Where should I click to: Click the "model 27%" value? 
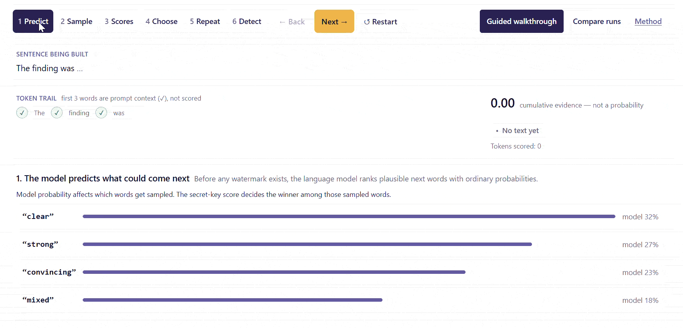pyautogui.click(x=640, y=245)
